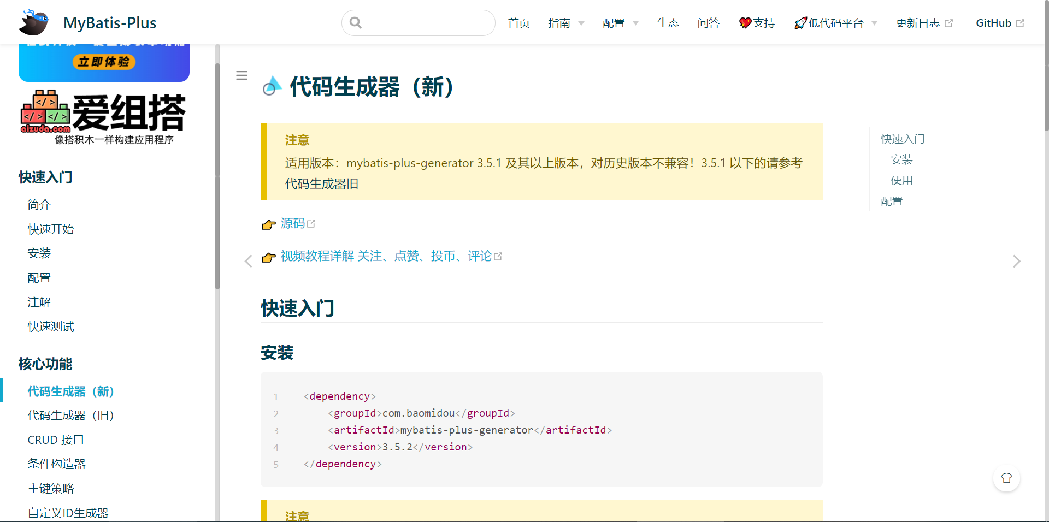Screen dimensions: 1049x522
Task: Open sidebar item 配置
Action: pyautogui.click(x=39, y=278)
